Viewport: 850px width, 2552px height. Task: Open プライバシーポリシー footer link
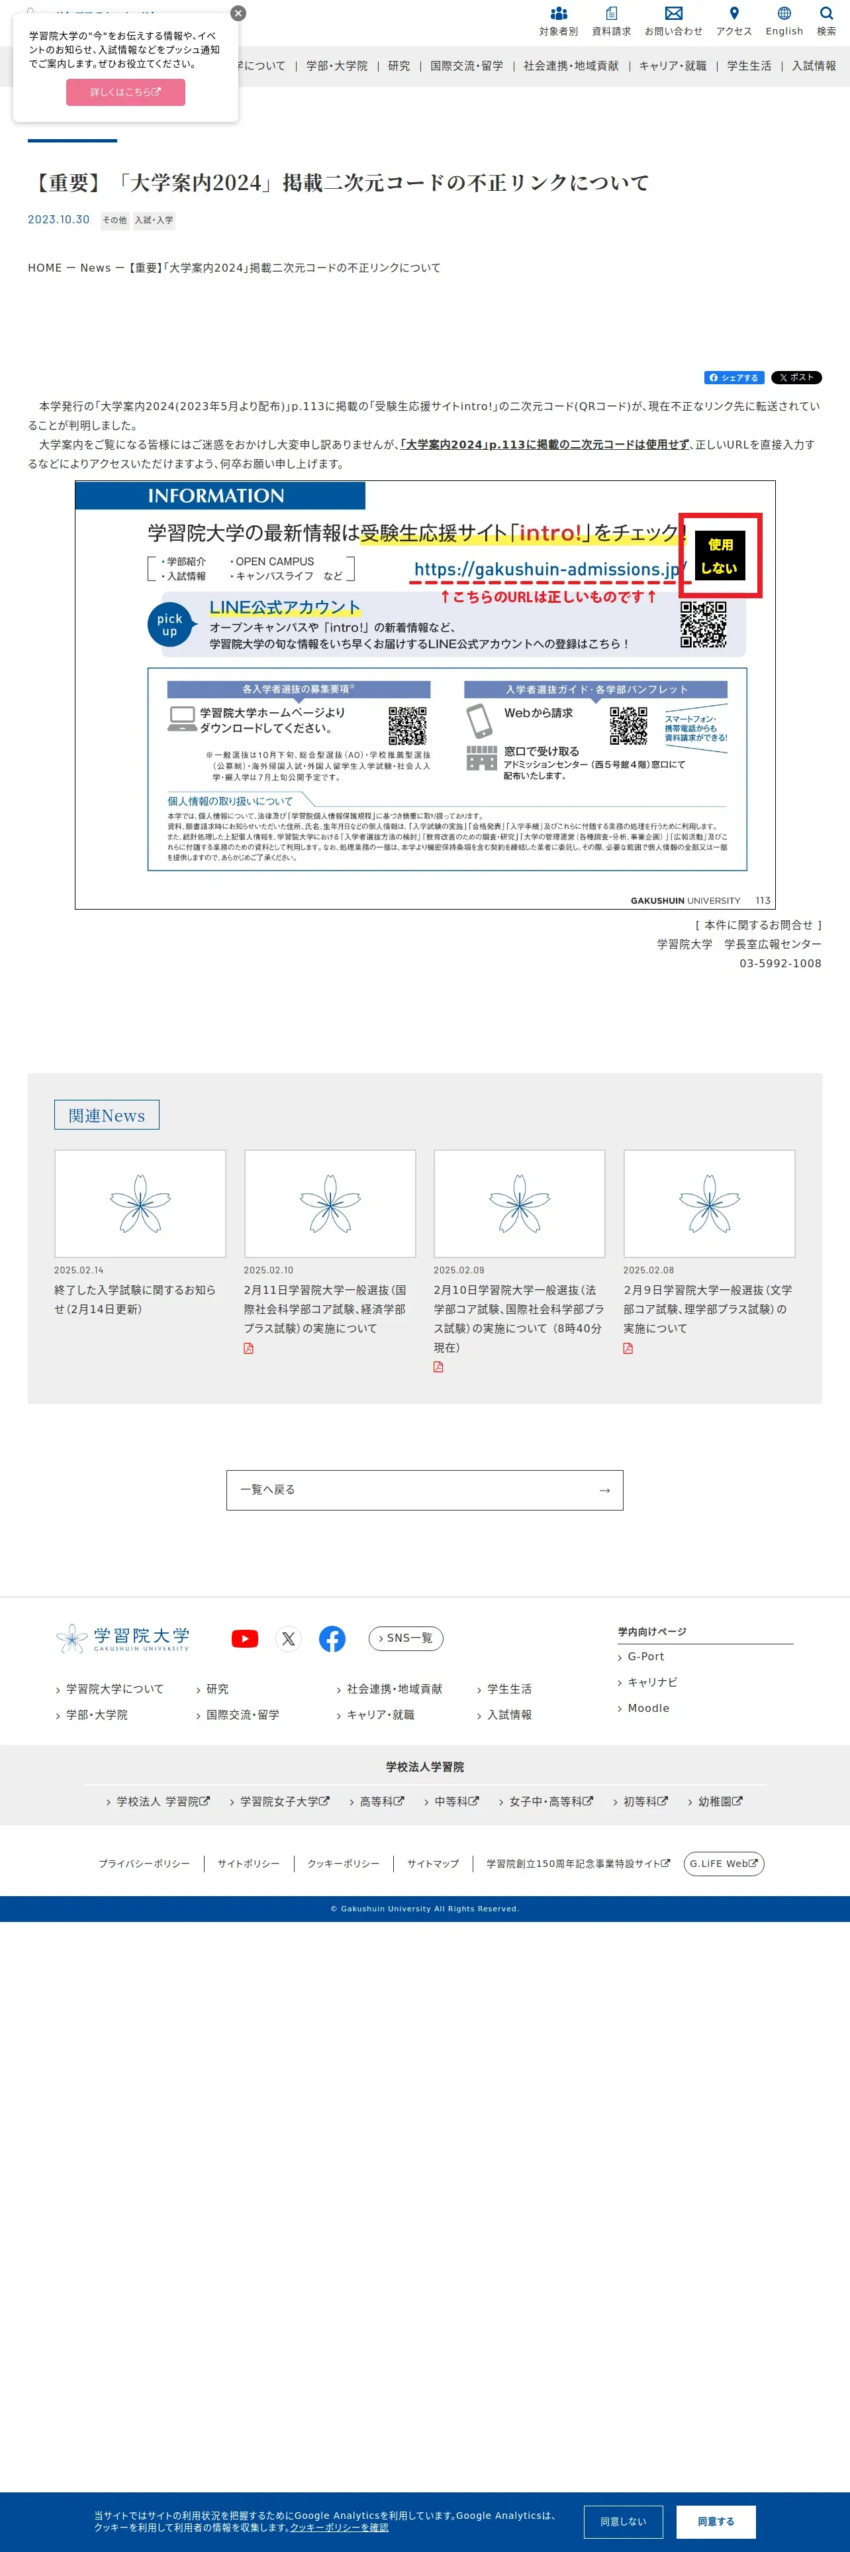[x=144, y=1864]
